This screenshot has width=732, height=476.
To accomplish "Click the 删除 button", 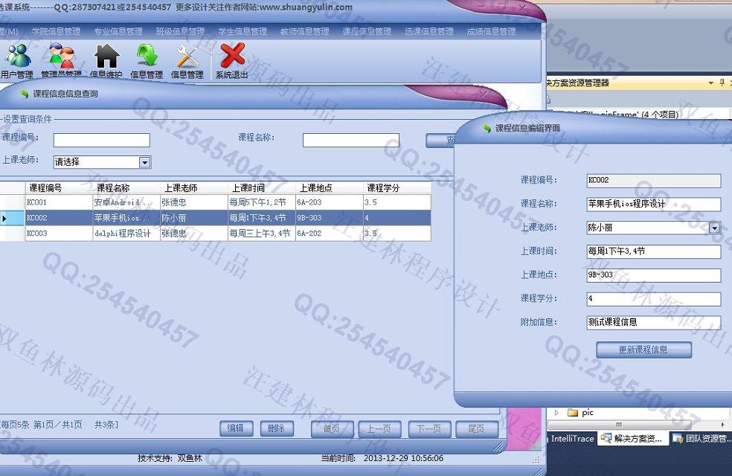I will click(x=276, y=429).
